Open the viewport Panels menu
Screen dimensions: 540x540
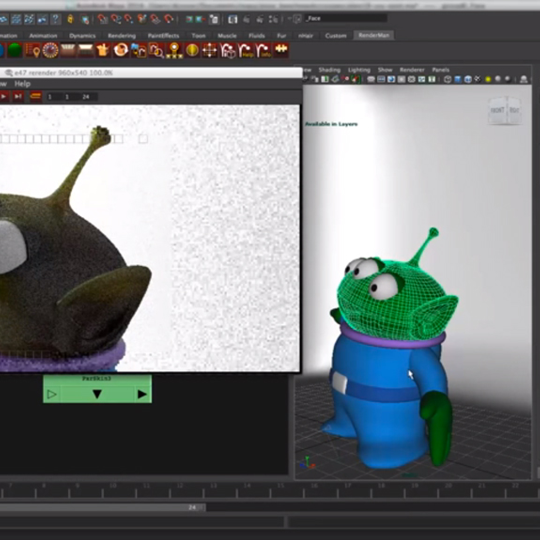coord(440,70)
